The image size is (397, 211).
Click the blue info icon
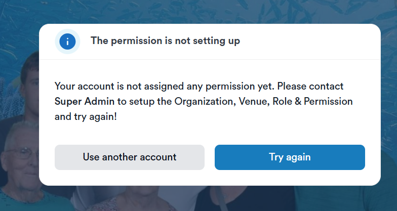pyautogui.click(x=67, y=41)
